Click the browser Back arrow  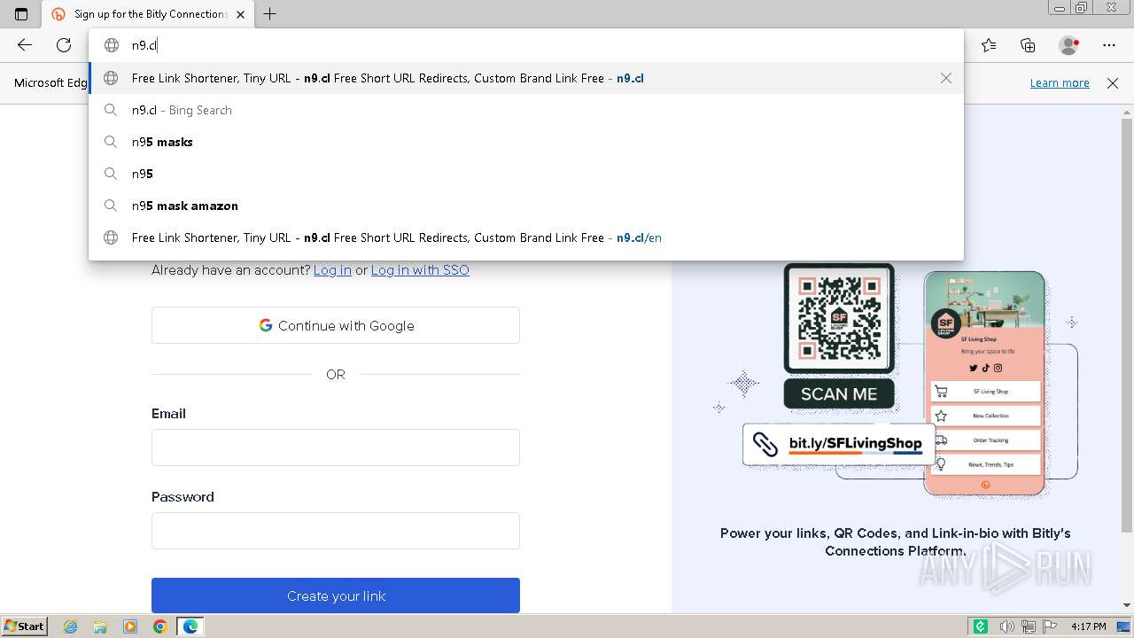coord(25,45)
